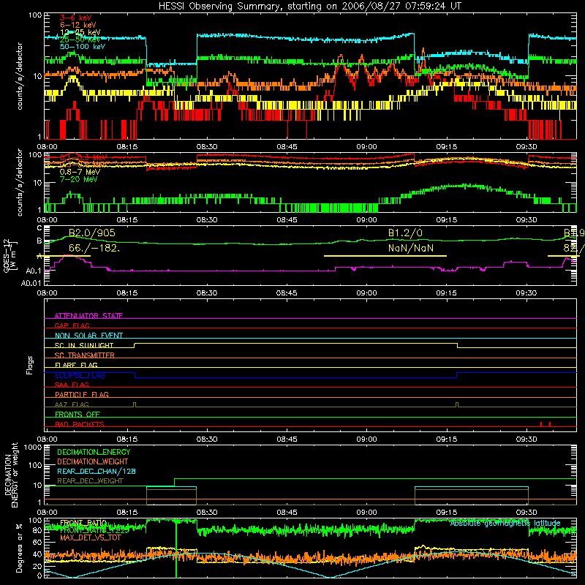Click the NaN/NaN position annotation
This screenshot has width=585, height=585.
pos(411,248)
